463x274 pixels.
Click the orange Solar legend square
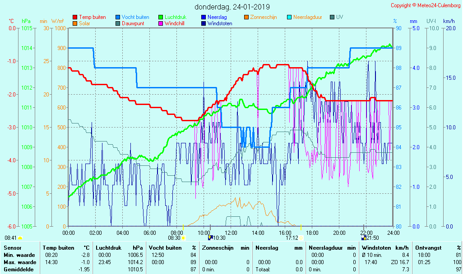pyautogui.click(x=75, y=23)
